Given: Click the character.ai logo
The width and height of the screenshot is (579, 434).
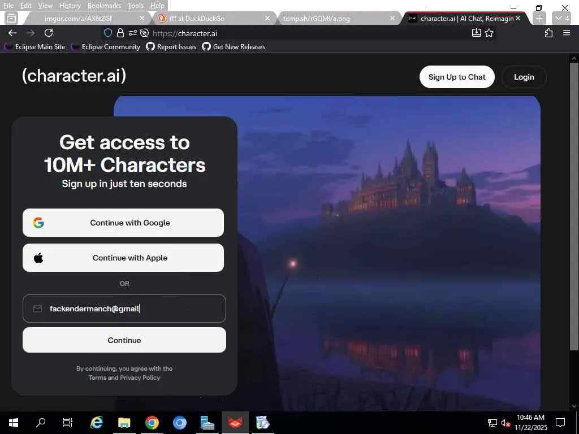Looking at the screenshot, I should [74, 76].
